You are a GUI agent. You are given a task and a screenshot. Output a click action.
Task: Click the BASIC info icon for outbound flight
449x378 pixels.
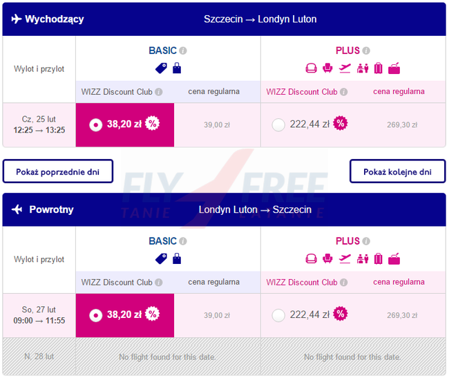[x=183, y=50]
